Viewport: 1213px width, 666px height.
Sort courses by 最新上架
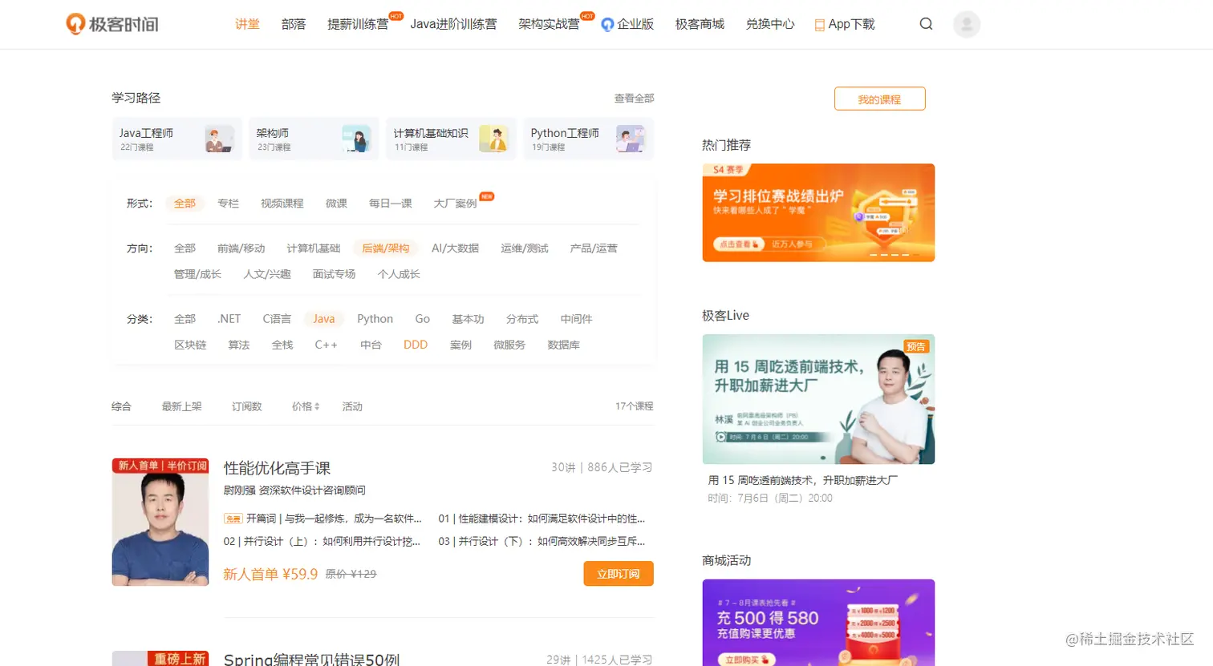pos(182,406)
